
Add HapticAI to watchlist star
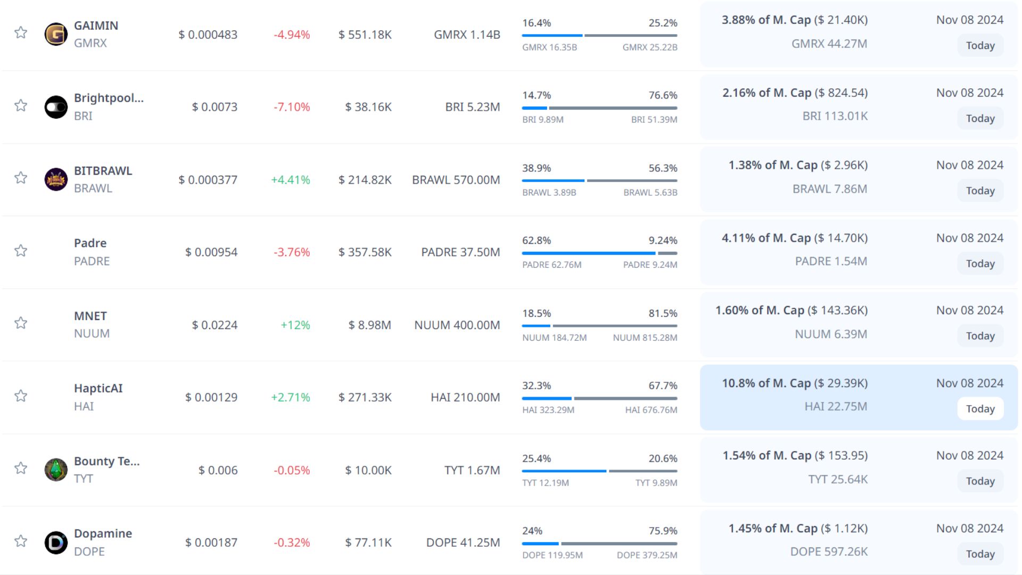tap(21, 396)
